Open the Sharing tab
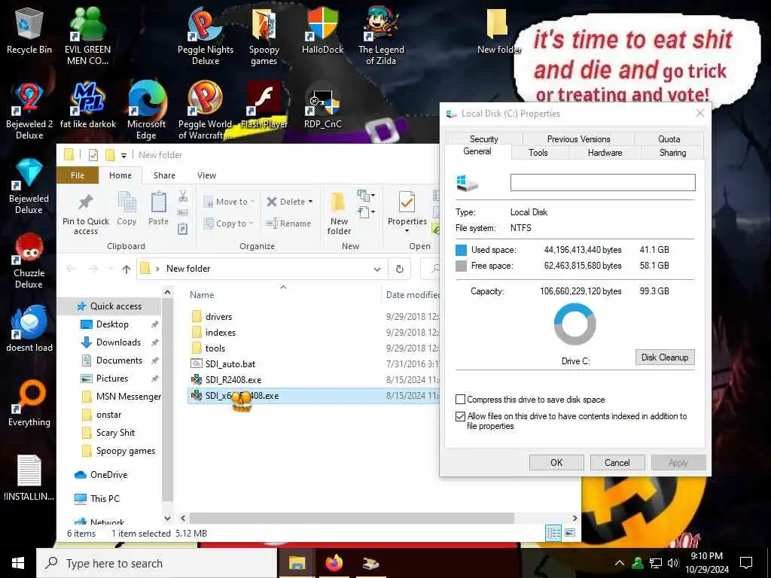771x578 pixels. (x=672, y=153)
